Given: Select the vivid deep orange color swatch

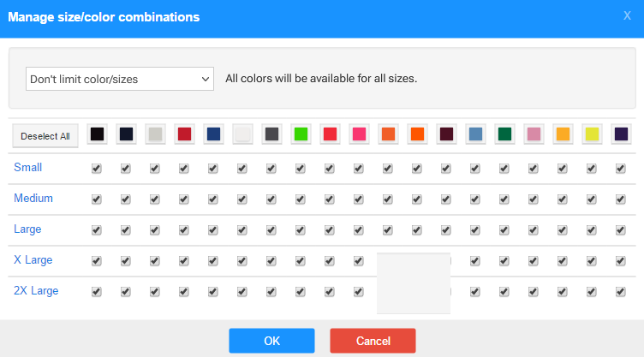Looking at the screenshot, I should 417,134.
